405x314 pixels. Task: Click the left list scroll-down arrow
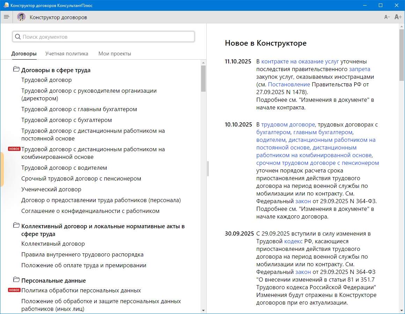pos(203,310)
